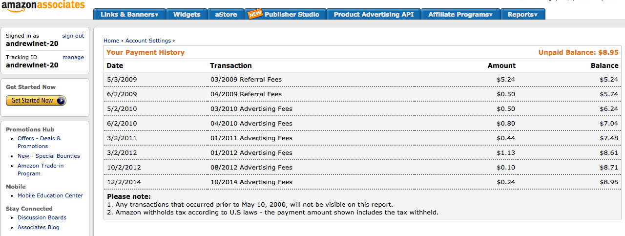Visit the Discussion Boards link

click(42, 217)
